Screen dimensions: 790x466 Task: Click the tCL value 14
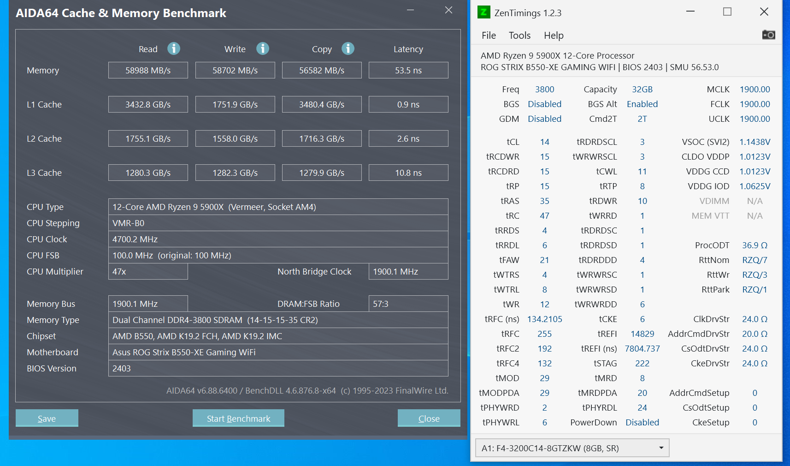point(544,142)
